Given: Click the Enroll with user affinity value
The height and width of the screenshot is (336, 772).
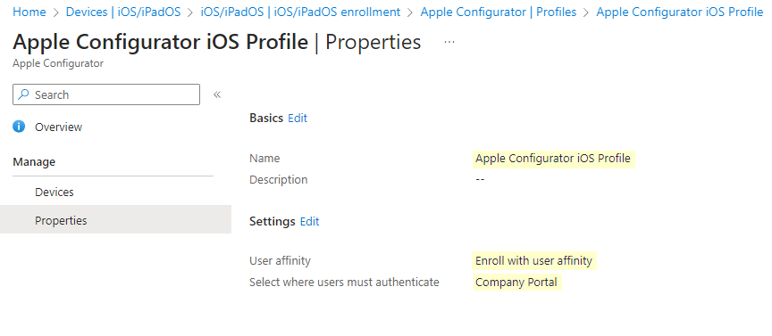Looking at the screenshot, I should 534,261.
